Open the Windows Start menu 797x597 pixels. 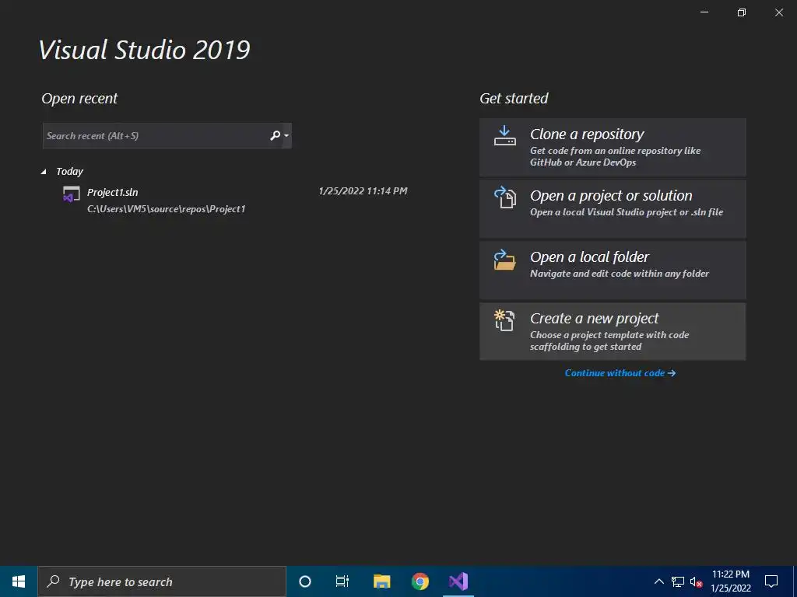tap(19, 581)
